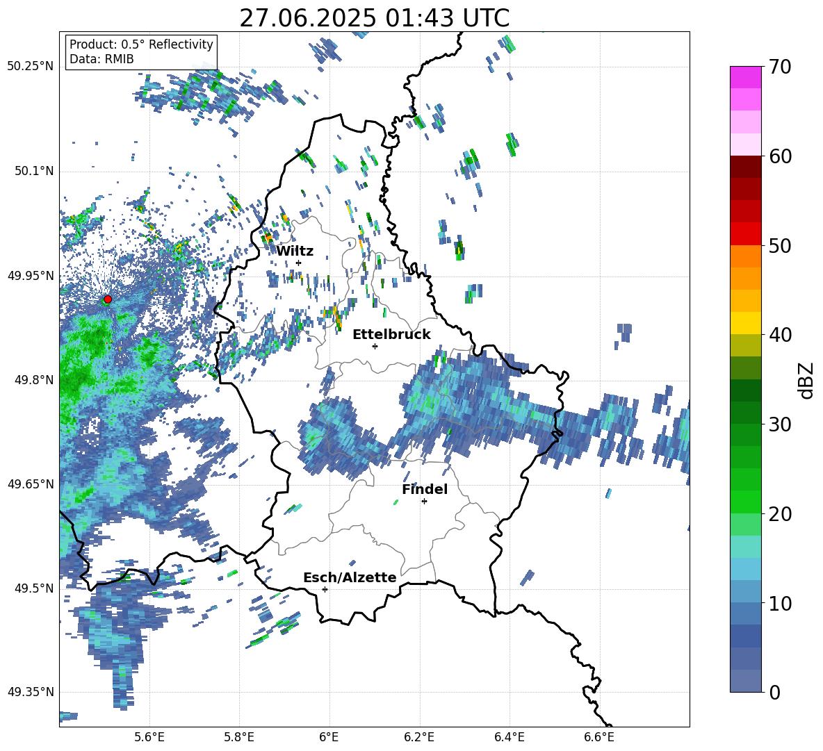This screenshot has width=823, height=751.
Task: Click the 'Product: 0.5° Reflectivity' text
Action: [141, 44]
